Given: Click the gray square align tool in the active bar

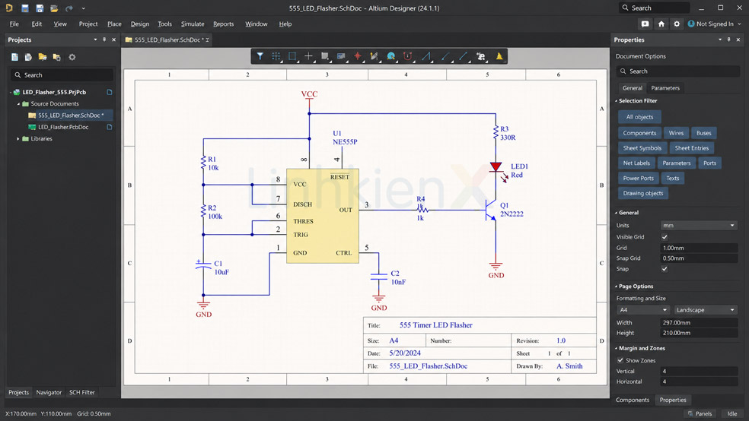Looking at the screenshot, I should tap(325, 56).
